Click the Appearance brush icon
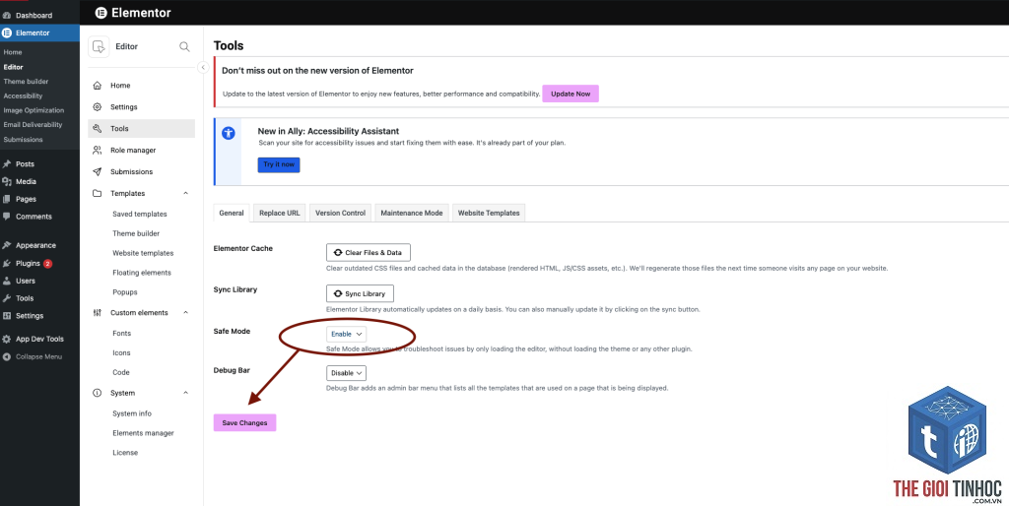Viewport: 1009px width, 506px height. coord(7,245)
